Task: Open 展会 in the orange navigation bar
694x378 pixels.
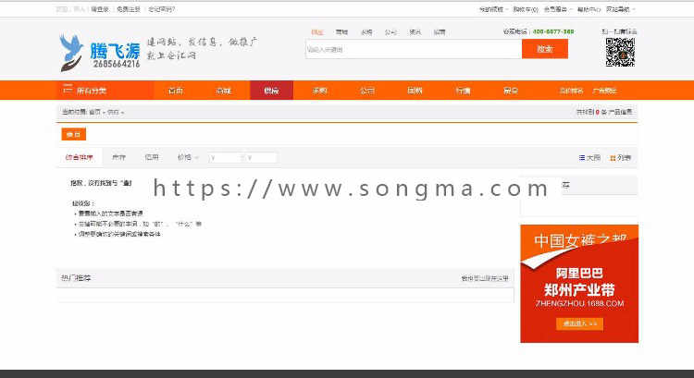Action: click(510, 91)
